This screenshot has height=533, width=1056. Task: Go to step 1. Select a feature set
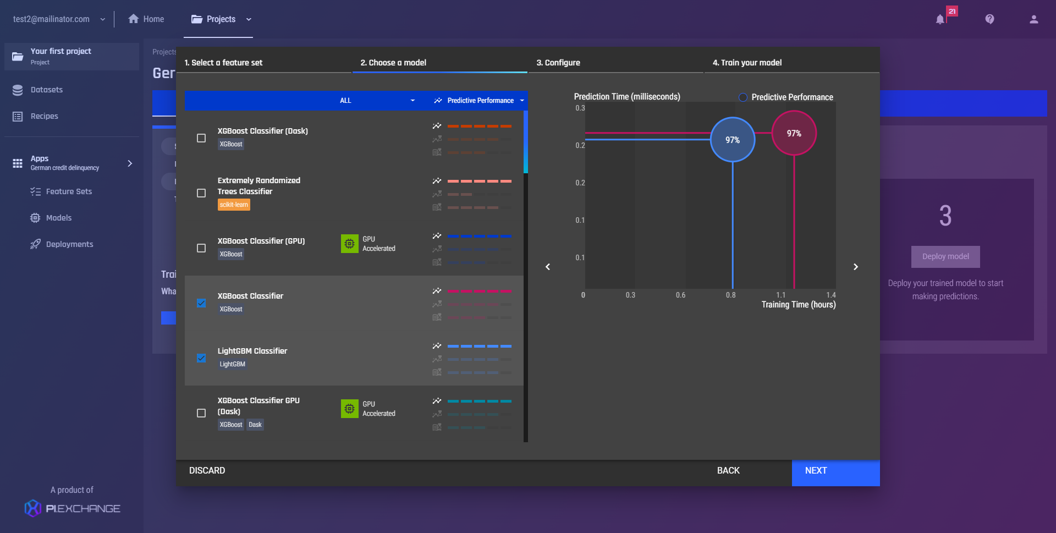223,63
